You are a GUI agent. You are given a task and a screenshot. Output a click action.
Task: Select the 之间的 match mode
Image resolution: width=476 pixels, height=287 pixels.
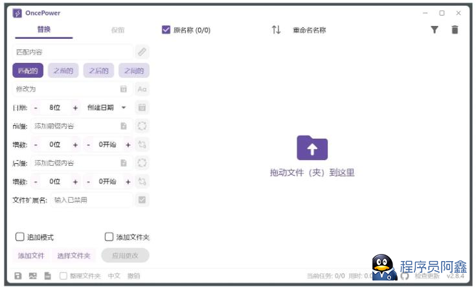(134, 71)
